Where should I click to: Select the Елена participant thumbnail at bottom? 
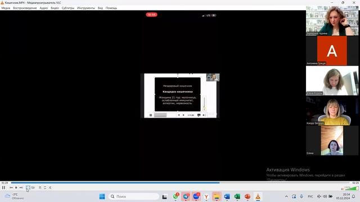coord(332,140)
